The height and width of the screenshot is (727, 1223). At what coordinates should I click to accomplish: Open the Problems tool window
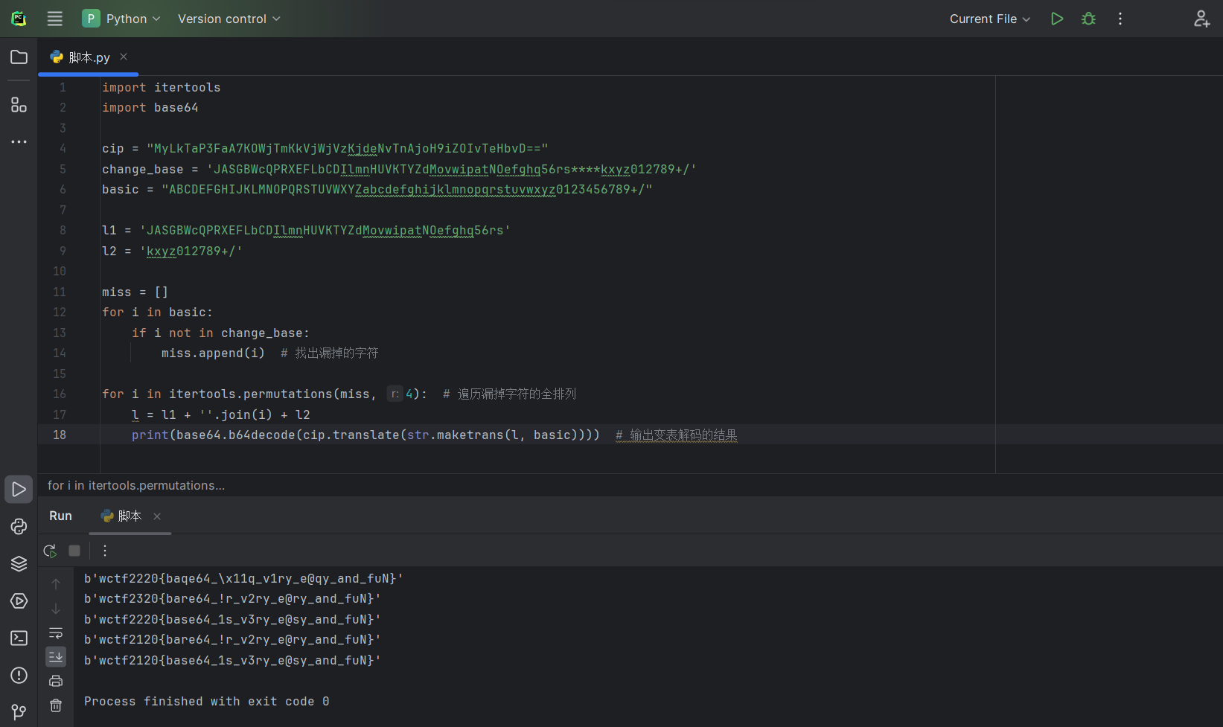pyautogui.click(x=19, y=676)
